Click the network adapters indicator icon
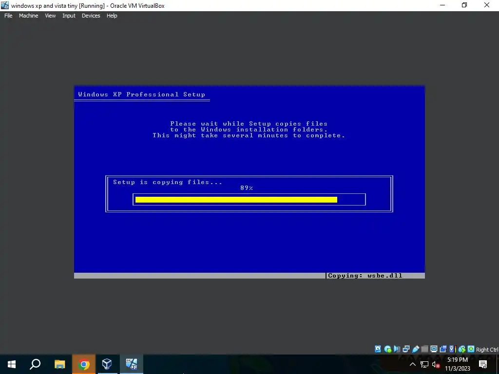 click(x=406, y=349)
